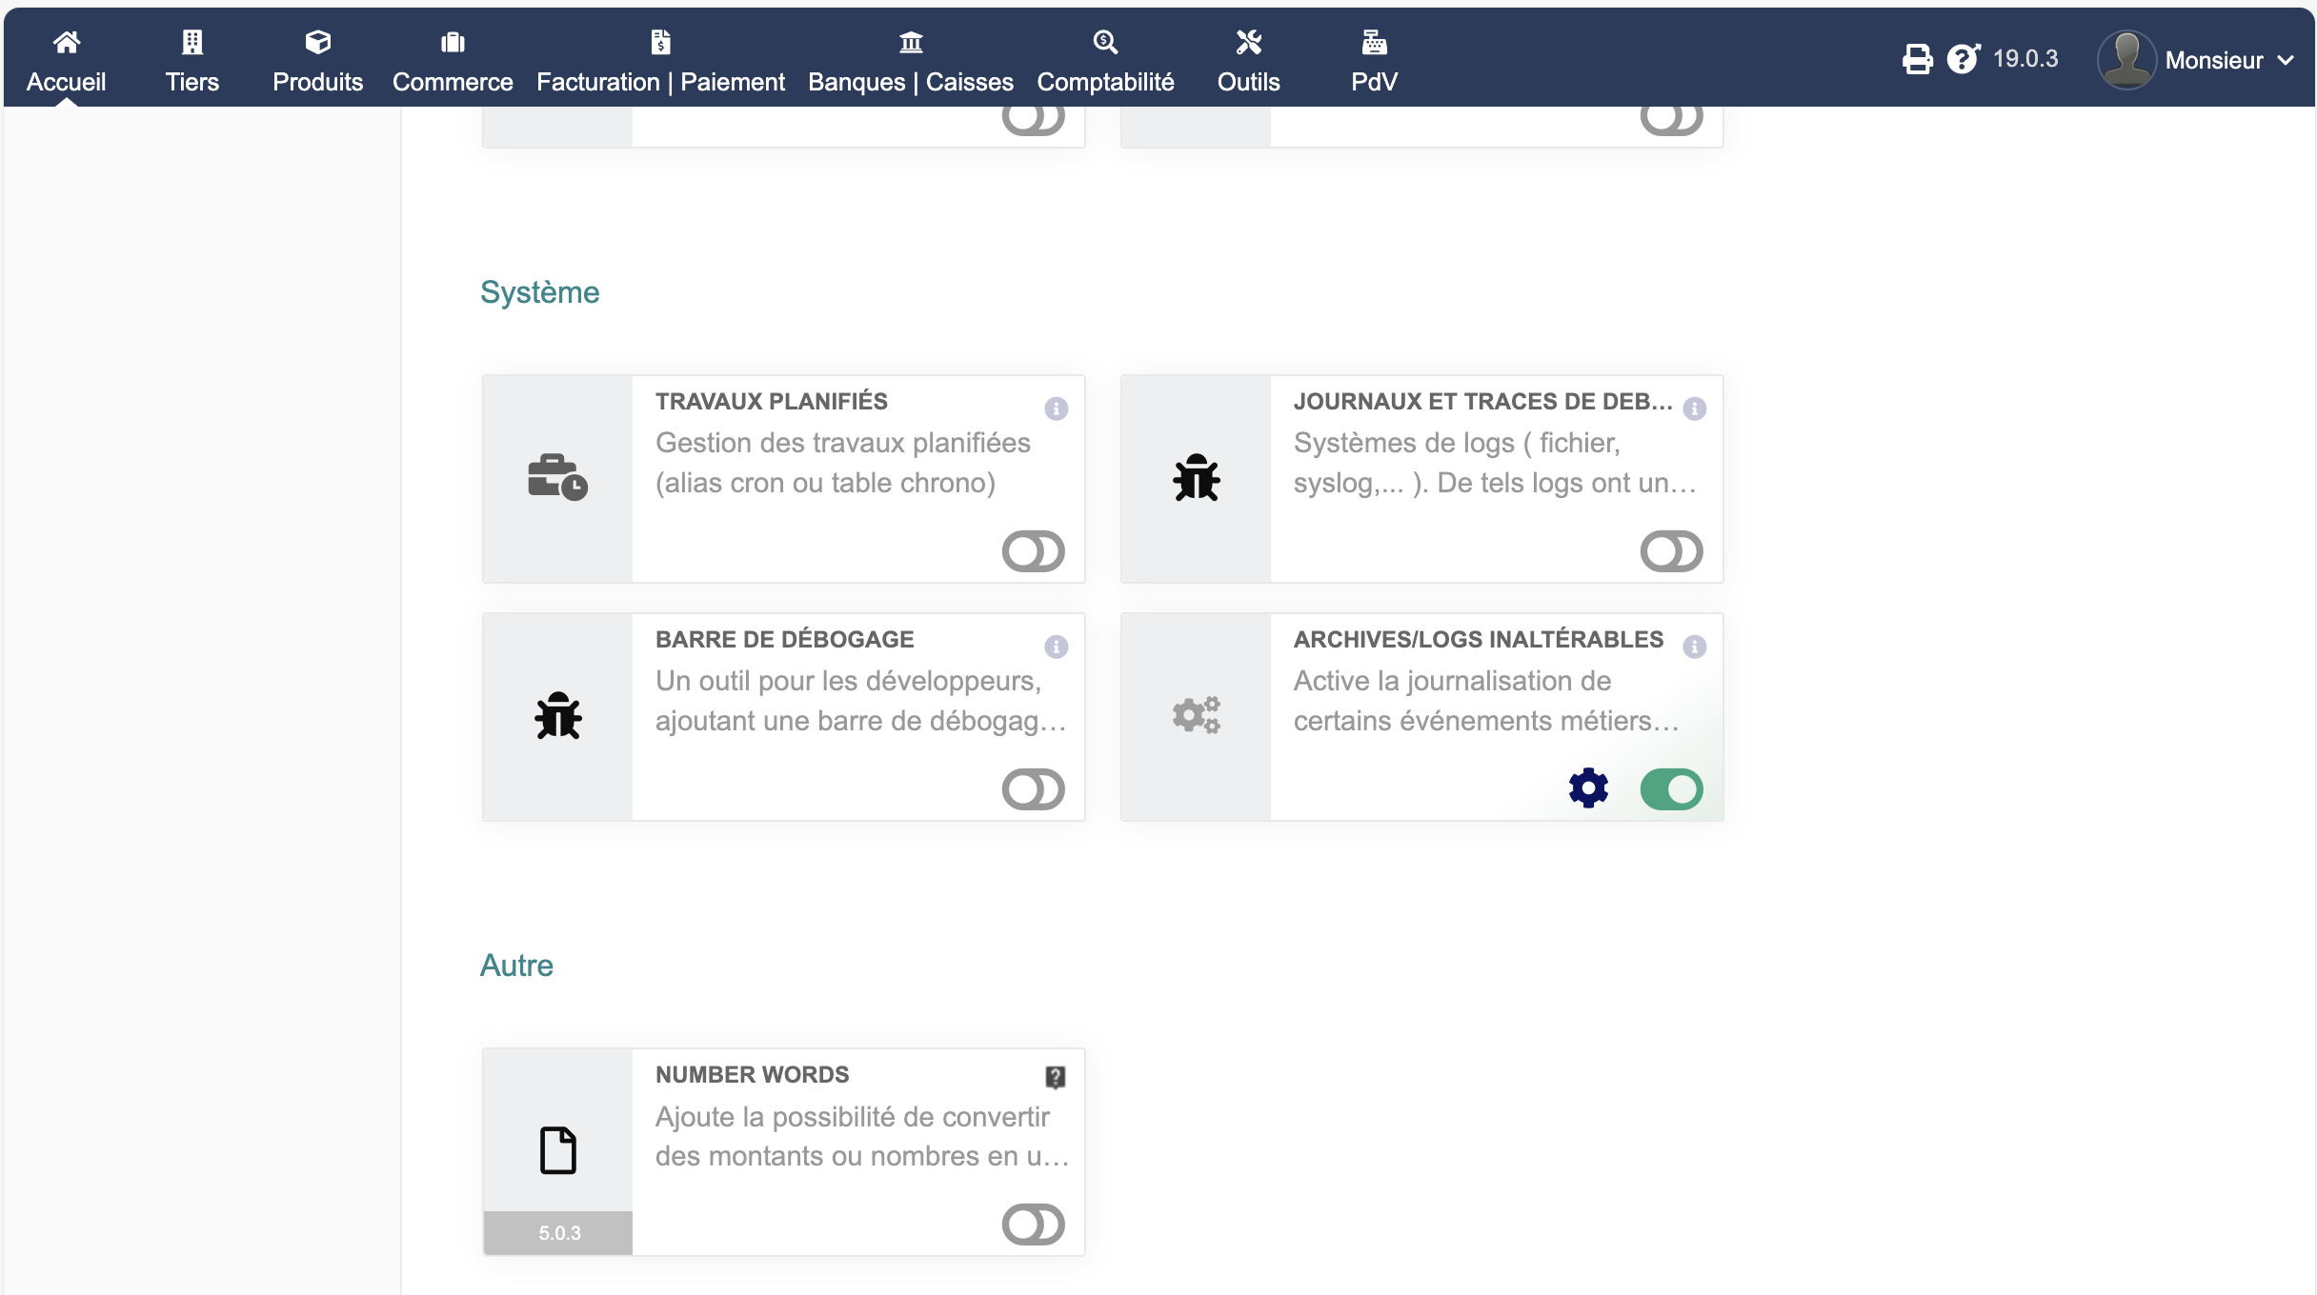Viewport: 2317px width, 1295px height.
Task: Enable the Travaux planifiés module
Action: click(x=1033, y=551)
